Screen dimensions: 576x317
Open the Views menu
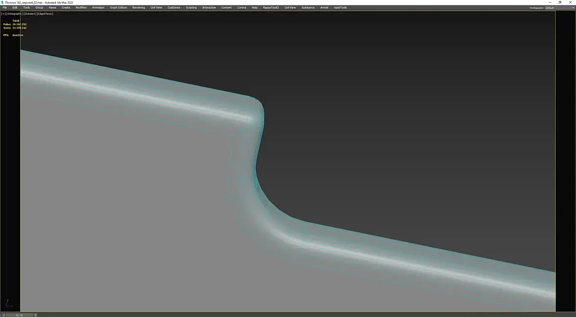click(53, 7)
